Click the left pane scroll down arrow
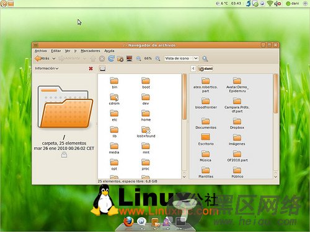The image size is (310, 232). point(185,177)
